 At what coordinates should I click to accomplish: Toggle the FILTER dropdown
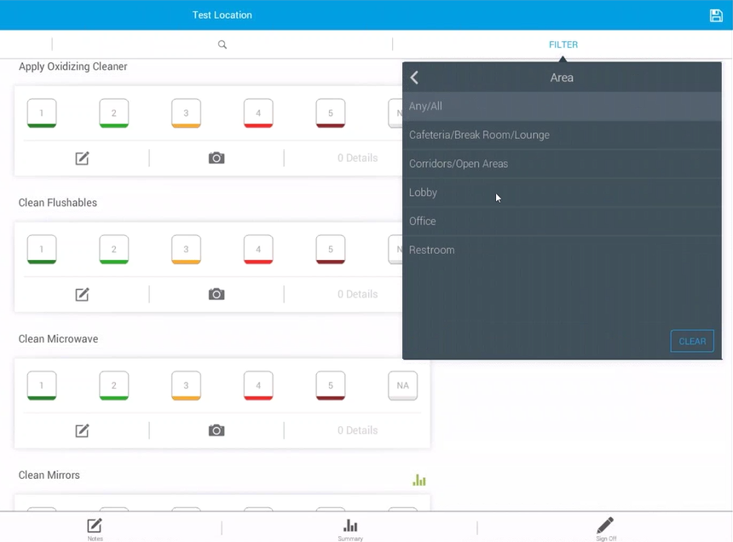(x=563, y=44)
